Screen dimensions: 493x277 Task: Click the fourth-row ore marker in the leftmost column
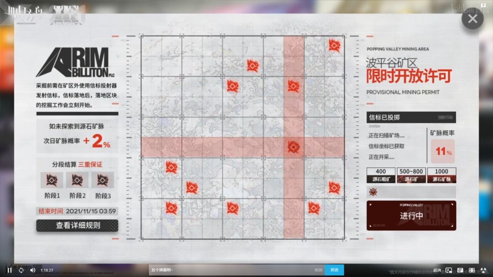pyautogui.click(x=171, y=168)
